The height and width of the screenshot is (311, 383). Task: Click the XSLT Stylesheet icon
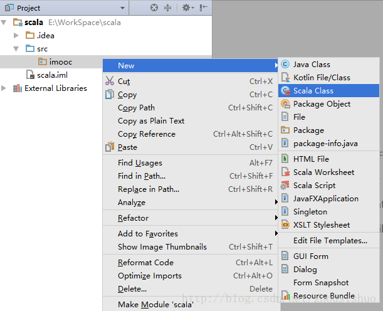[x=285, y=224]
